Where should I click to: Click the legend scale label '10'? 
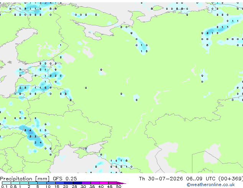pos(48,186)
